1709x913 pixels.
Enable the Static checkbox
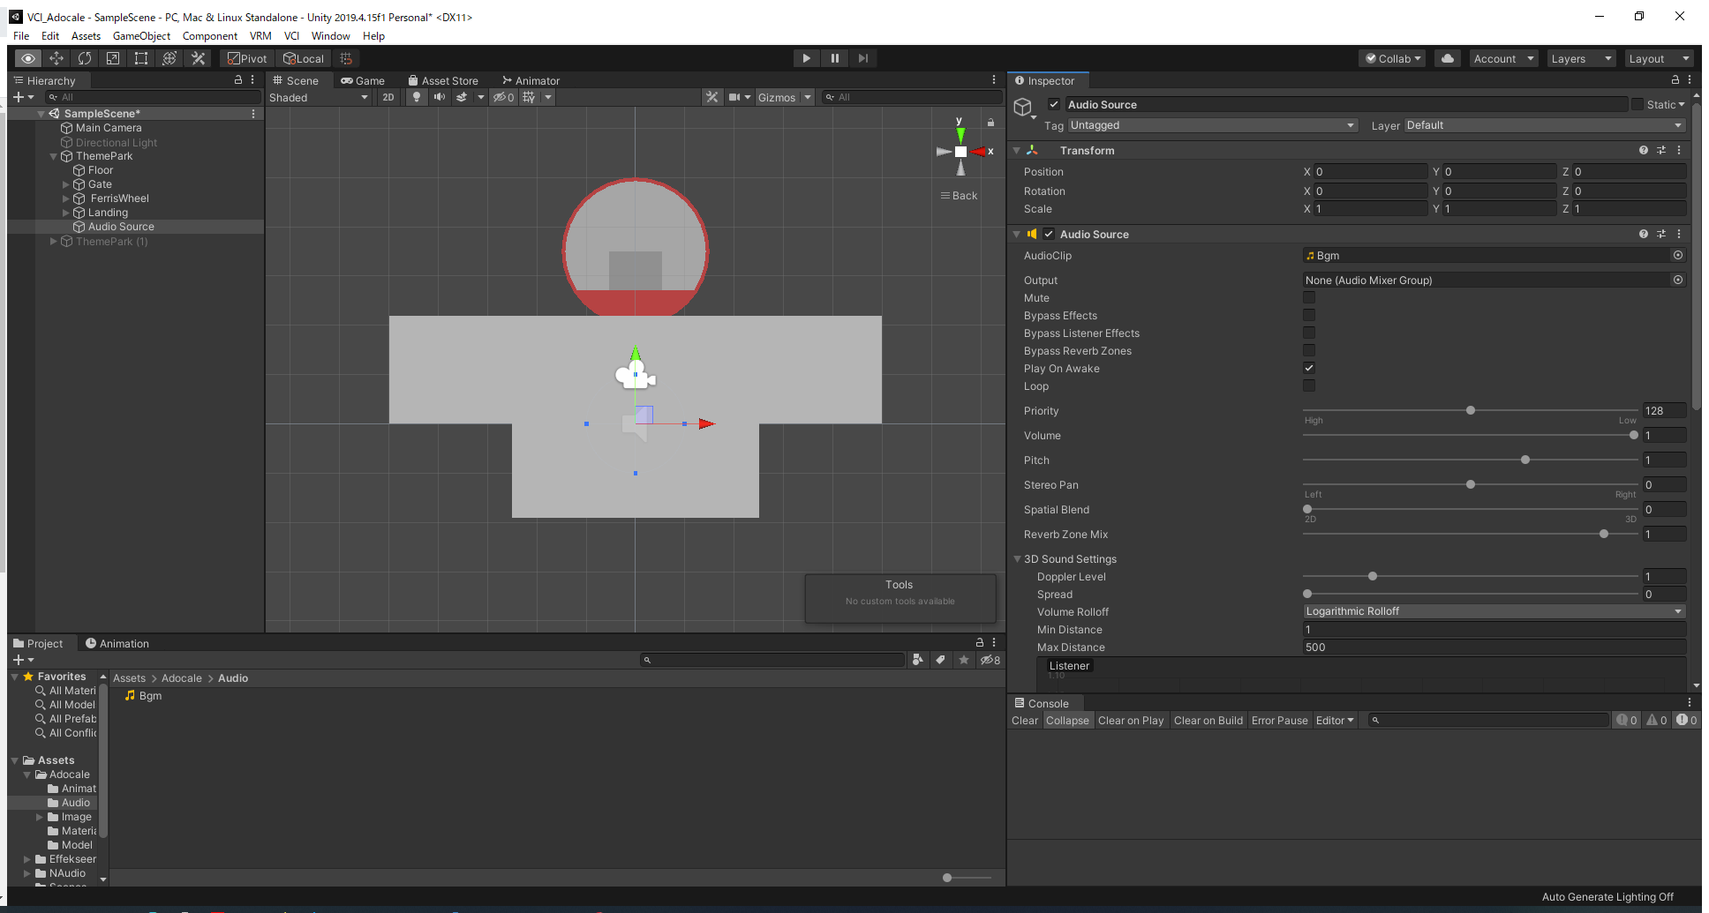(1637, 104)
